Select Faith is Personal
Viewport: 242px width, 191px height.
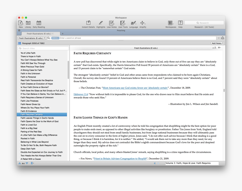point(28,77)
